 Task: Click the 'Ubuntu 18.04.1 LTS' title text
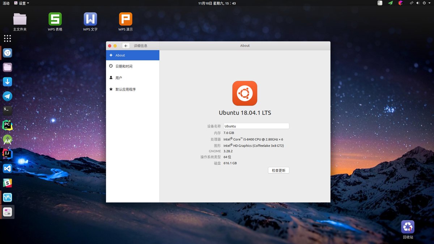tap(245, 113)
